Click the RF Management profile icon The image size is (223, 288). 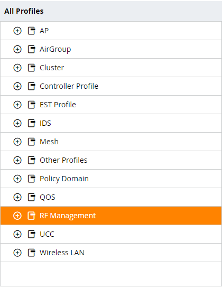click(31, 216)
